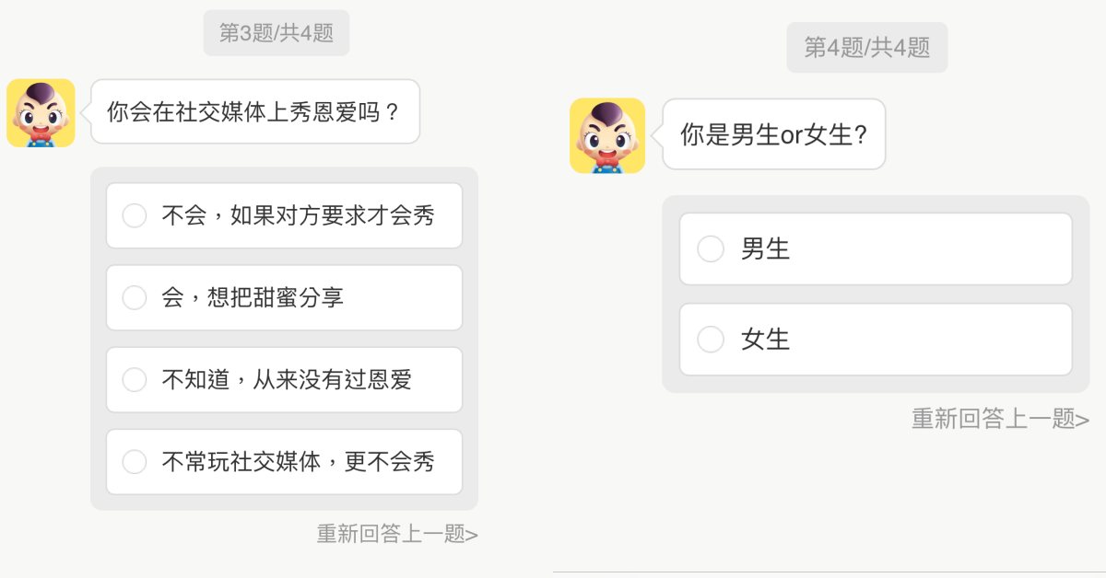Screen dimensions: 1106x578
Task: Select the 女生 radio button
Action: coord(711,340)
